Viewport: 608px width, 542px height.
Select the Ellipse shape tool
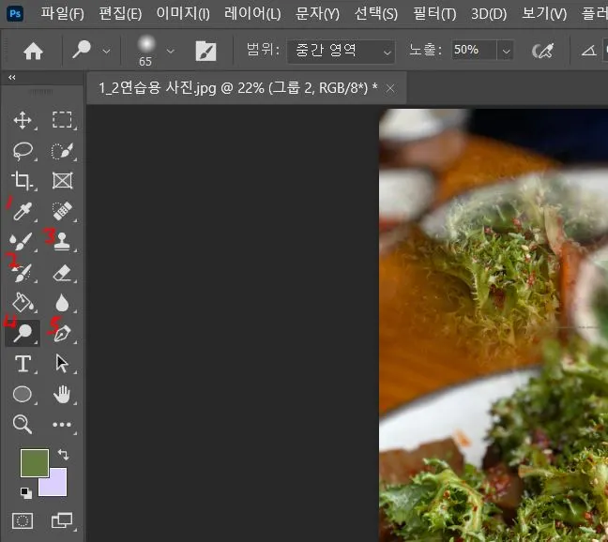pos(23,395)
